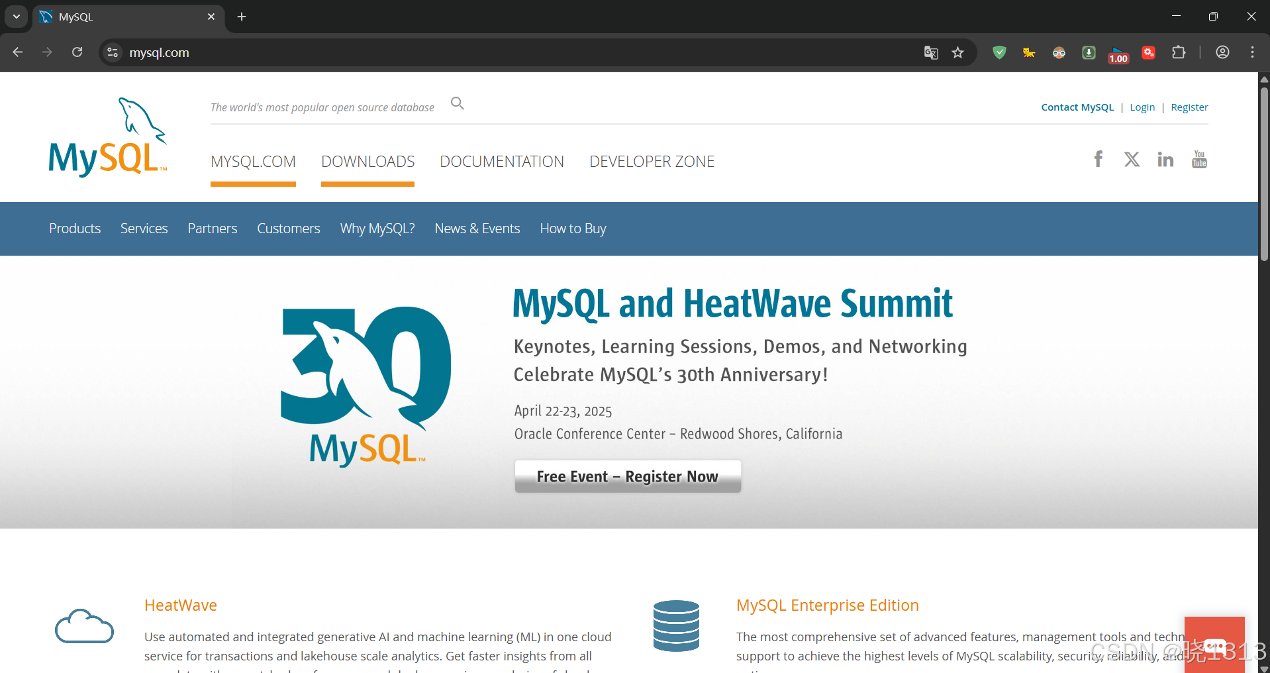This screenshot has width=1270, height=673.
Task: Click the HeatWave cloud icon
Action: coord(84,626)
